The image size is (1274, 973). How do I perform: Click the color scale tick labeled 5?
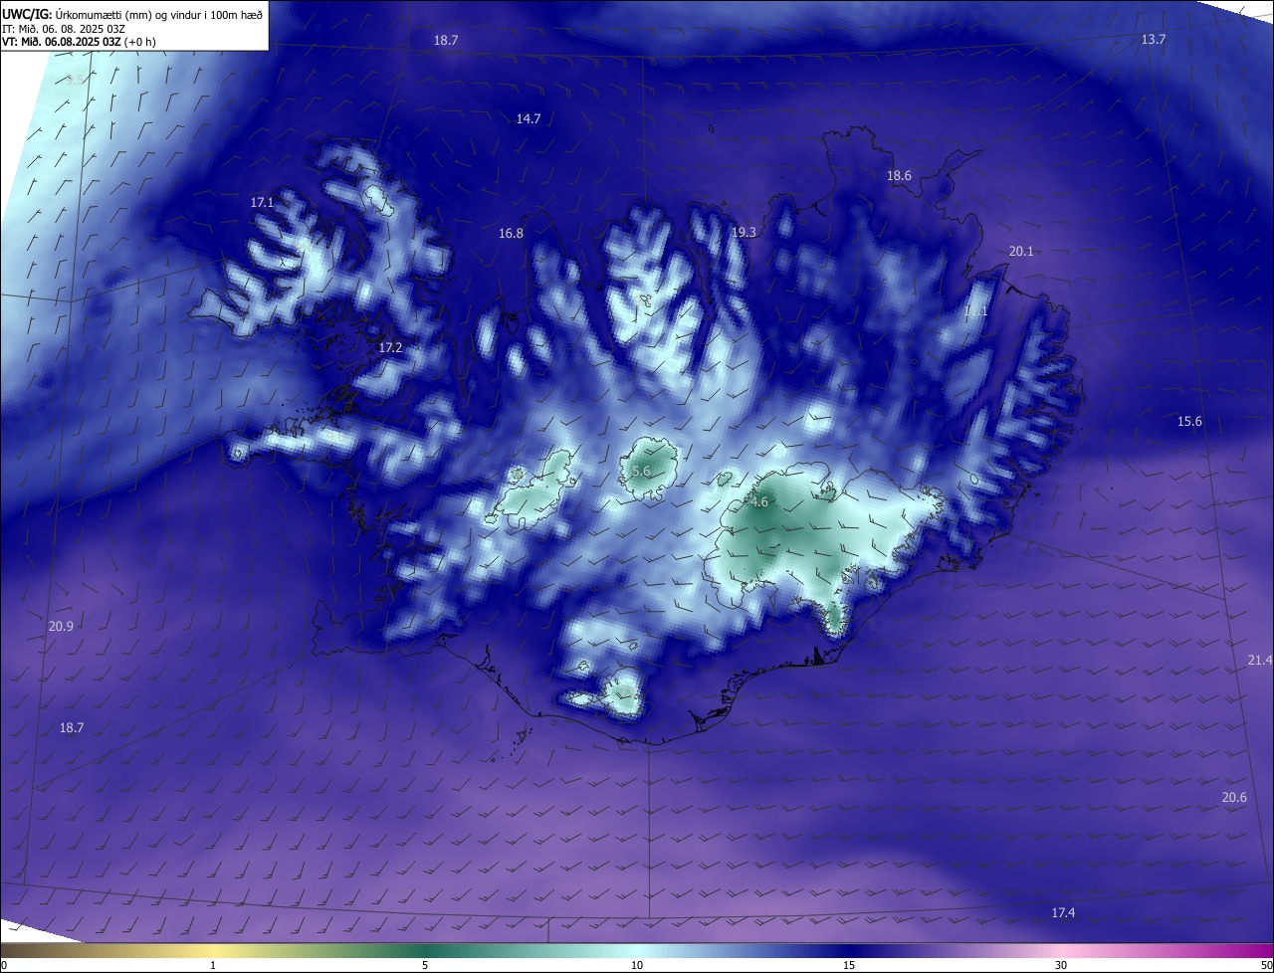(x=425, y=965)
